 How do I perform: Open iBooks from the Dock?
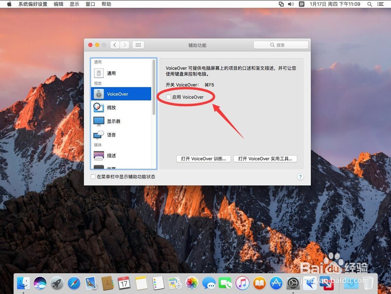[x=259, y=283]
